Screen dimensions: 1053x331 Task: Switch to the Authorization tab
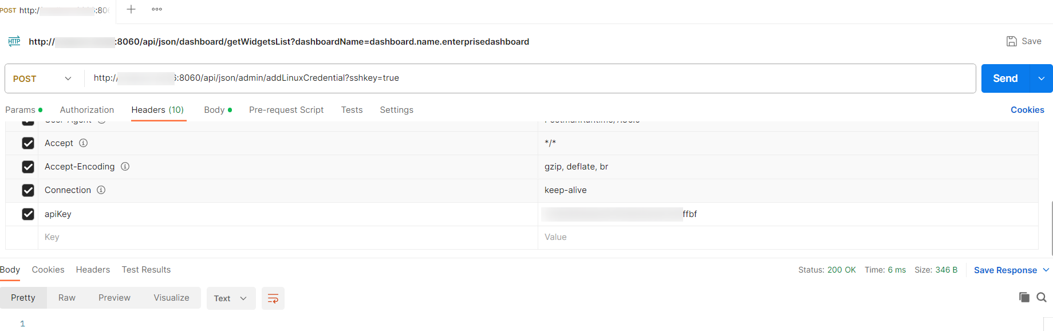[x=87, y=110]
